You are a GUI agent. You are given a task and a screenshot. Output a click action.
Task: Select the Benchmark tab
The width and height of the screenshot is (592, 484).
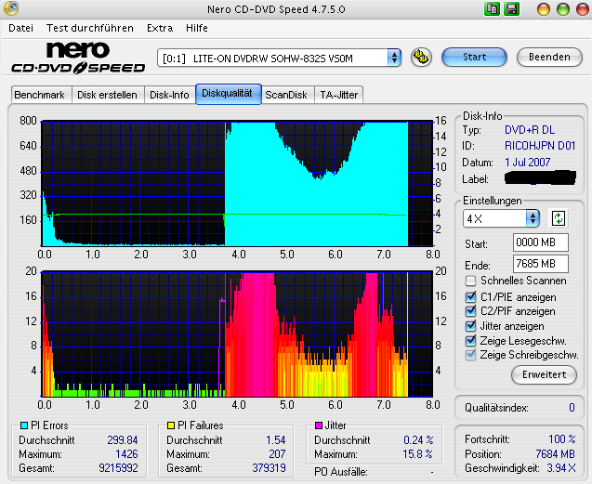(x=40, y=95)
